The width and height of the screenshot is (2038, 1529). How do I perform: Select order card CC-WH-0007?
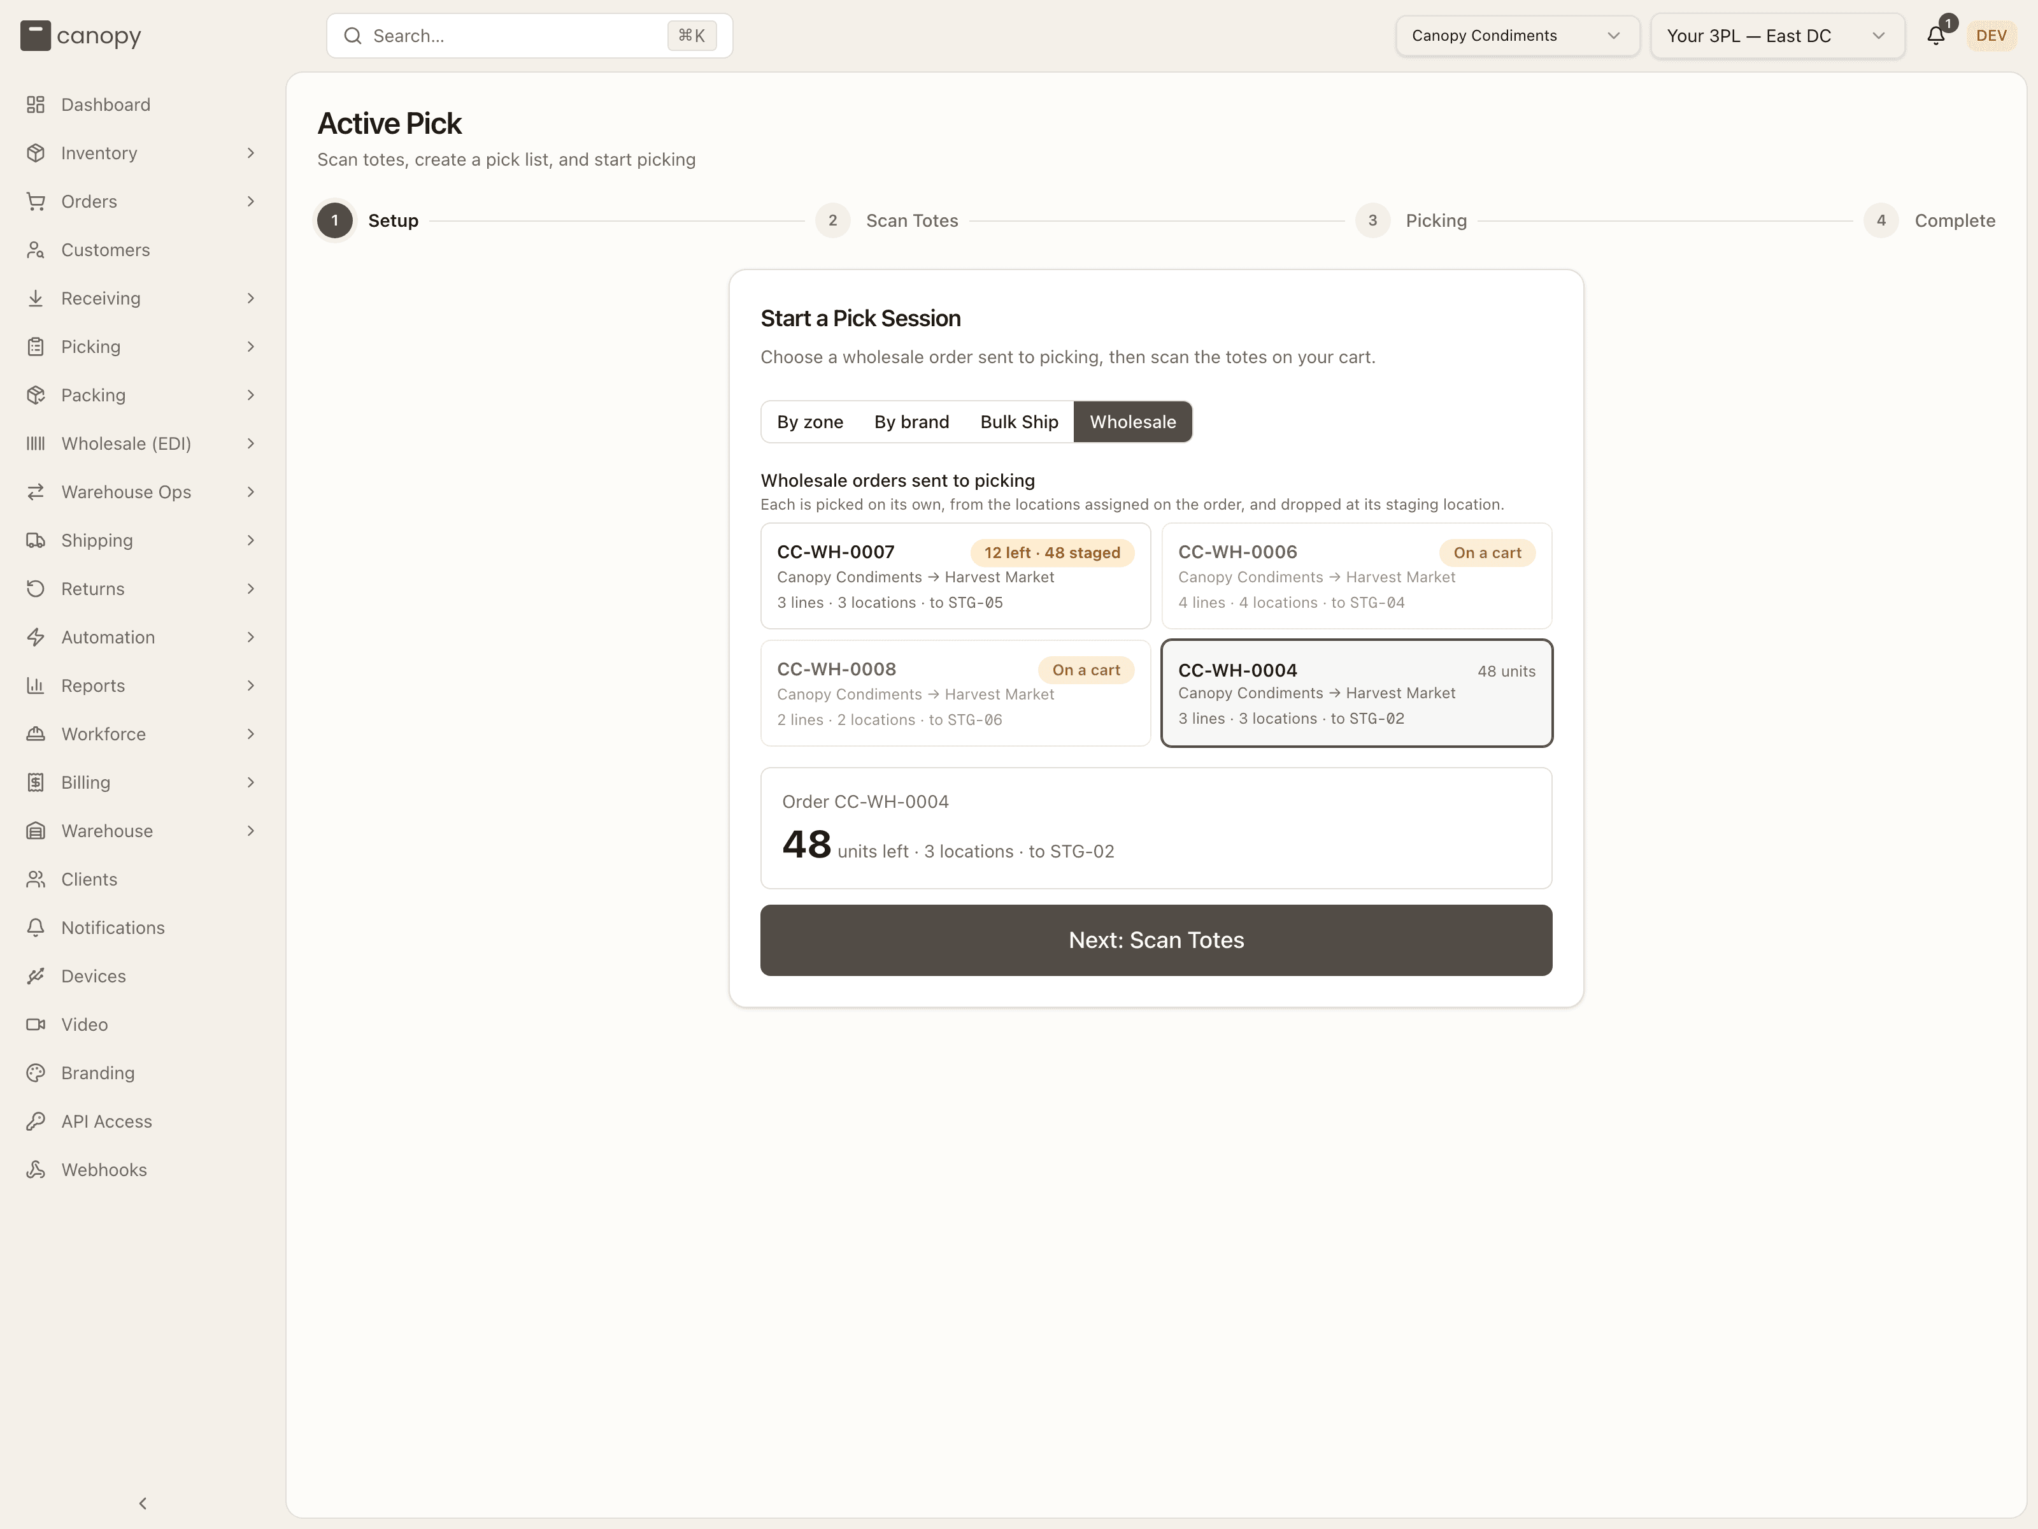click(x=955, y=576)
